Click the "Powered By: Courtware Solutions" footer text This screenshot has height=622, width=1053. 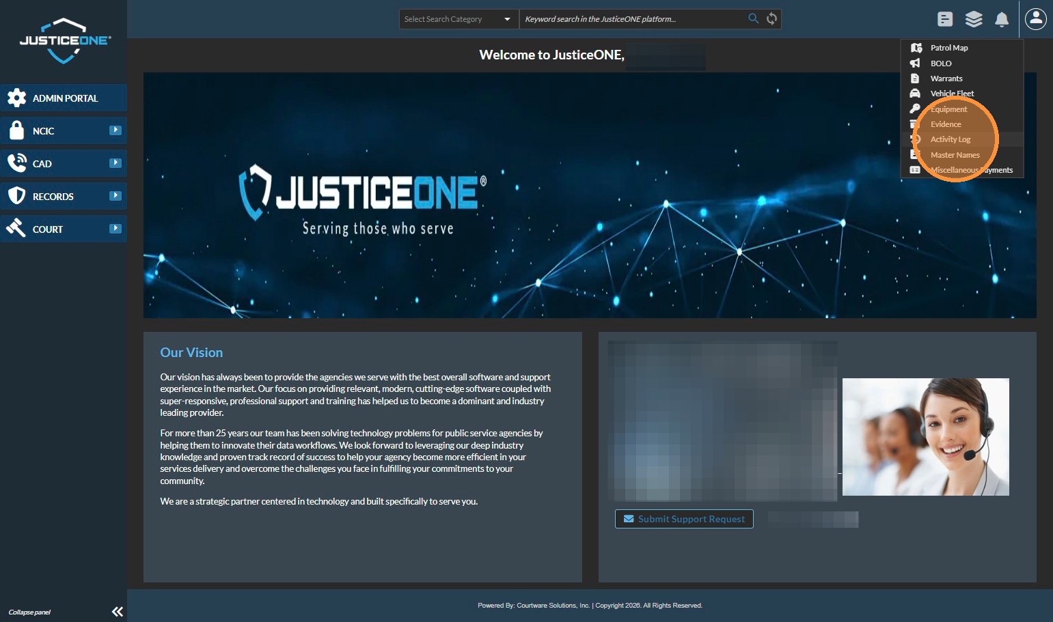coord(534,606)
